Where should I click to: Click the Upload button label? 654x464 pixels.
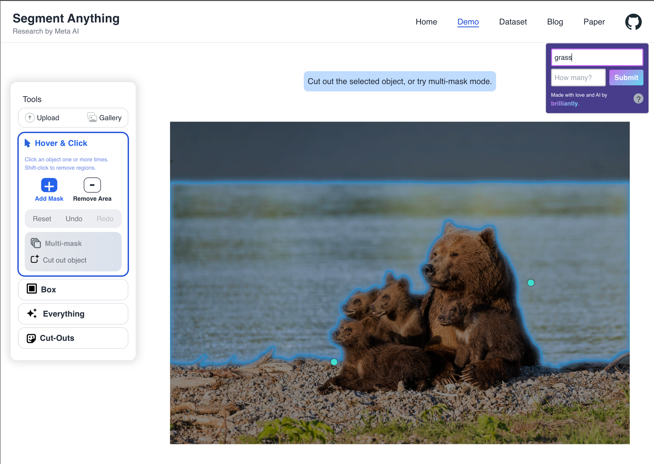(48, 118)
